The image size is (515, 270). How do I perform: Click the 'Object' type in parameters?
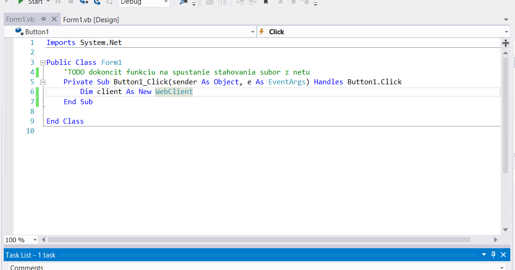pos(226,82)
